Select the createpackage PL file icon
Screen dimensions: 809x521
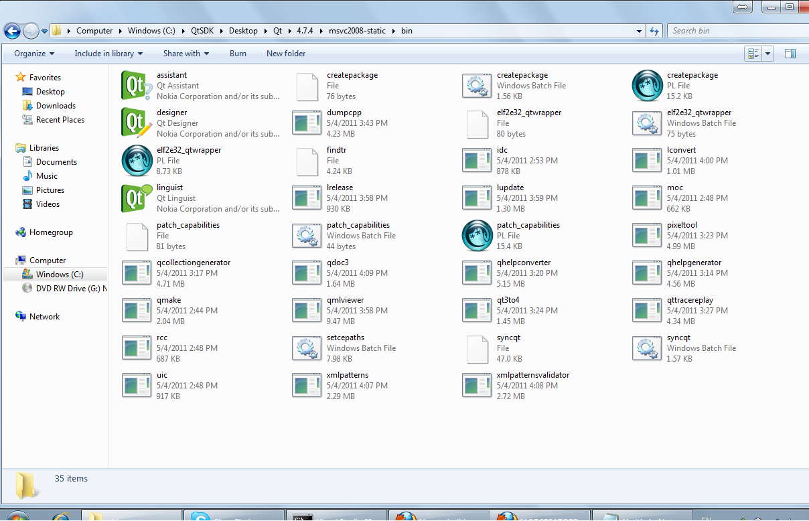pos(647,86)
